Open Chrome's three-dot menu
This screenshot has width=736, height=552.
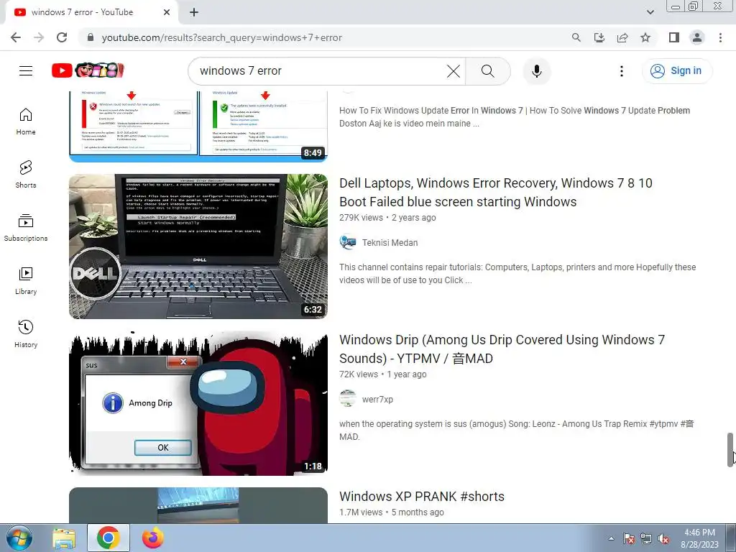point(720,37)
